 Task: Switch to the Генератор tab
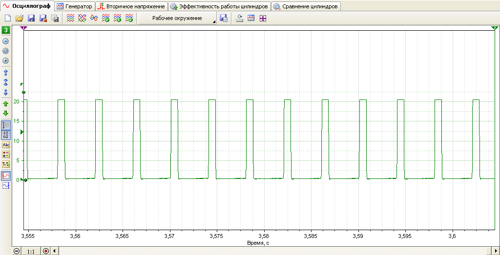75,6
